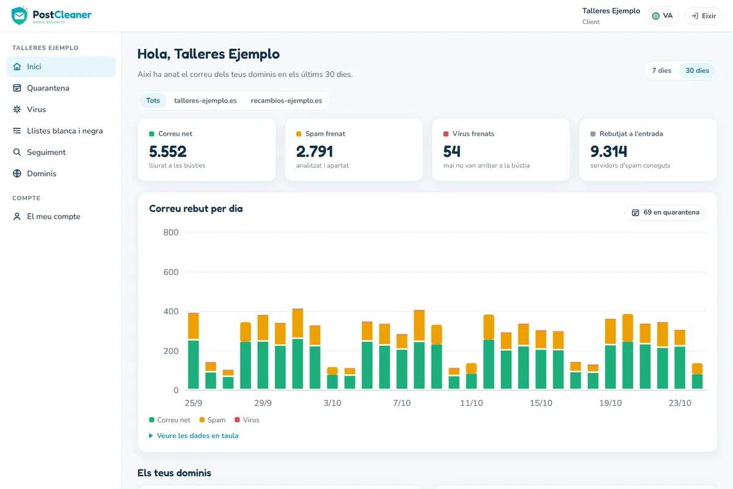Click the 25/9 date label on chart axis

click(193, 403)
